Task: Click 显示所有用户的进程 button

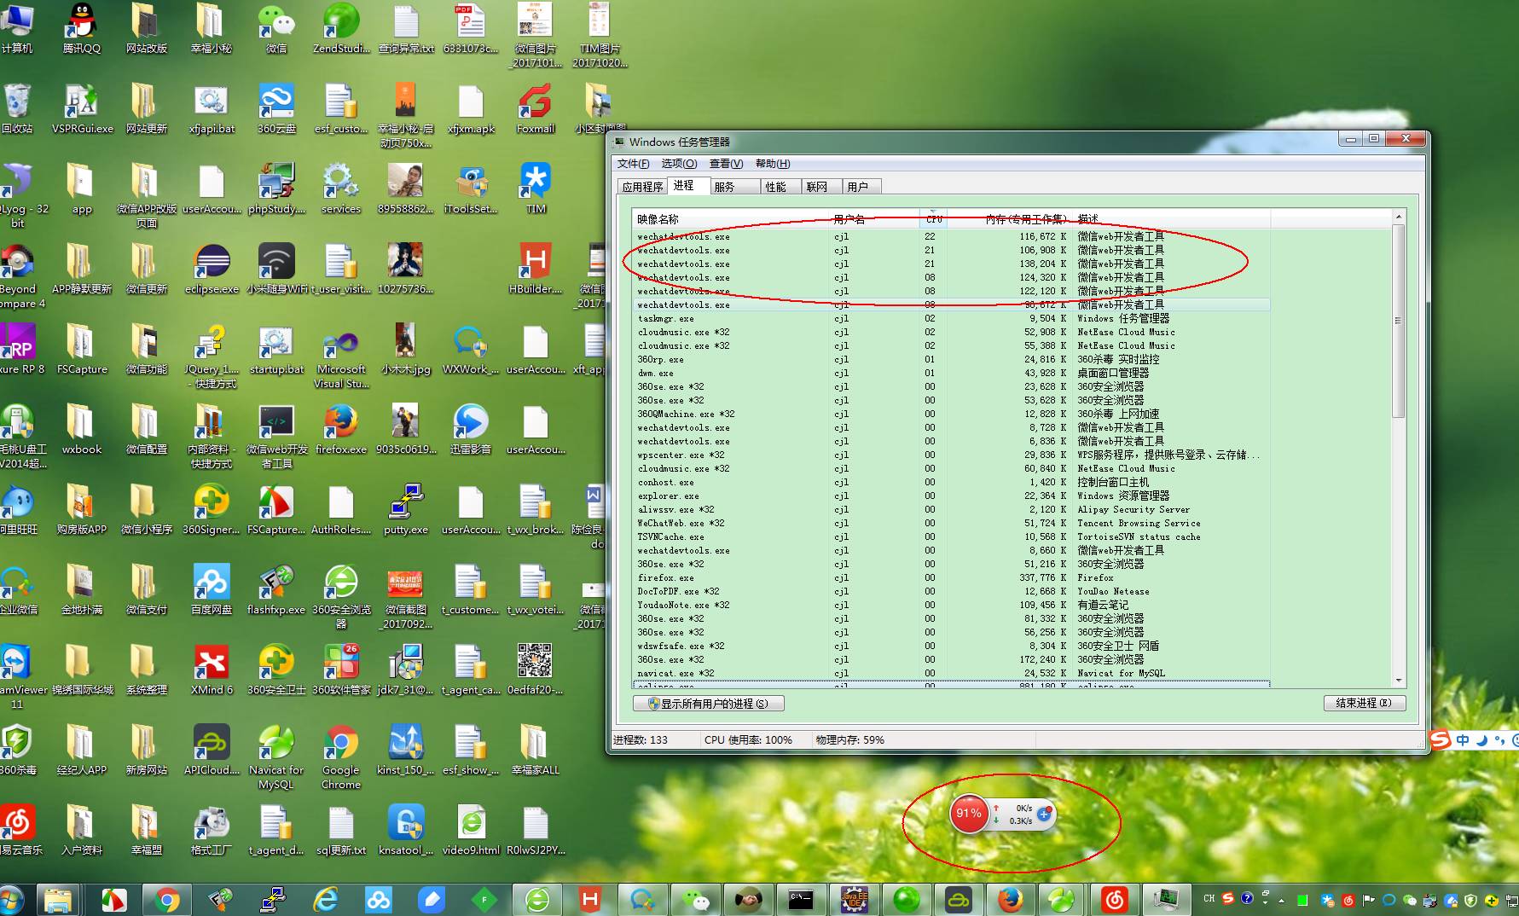Action: [x=708, y=704]
